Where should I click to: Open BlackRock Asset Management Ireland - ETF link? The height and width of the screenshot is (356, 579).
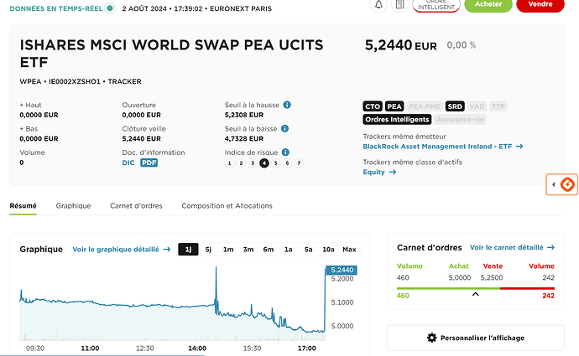point(443,147)
